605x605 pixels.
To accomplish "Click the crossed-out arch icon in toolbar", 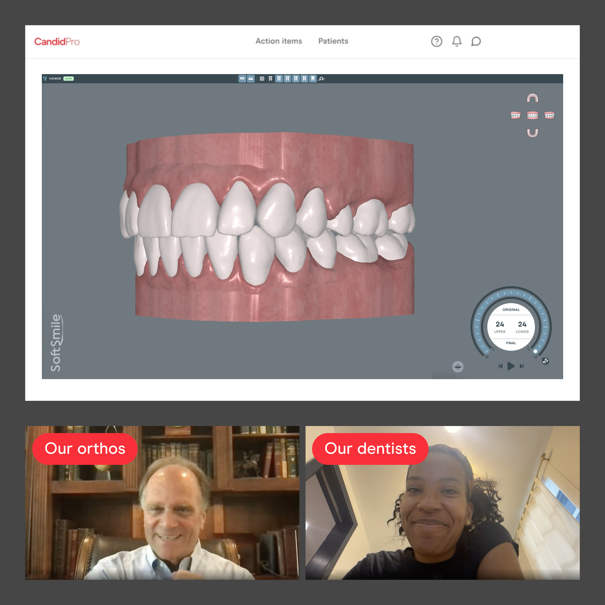I will (x=322, y=79).
